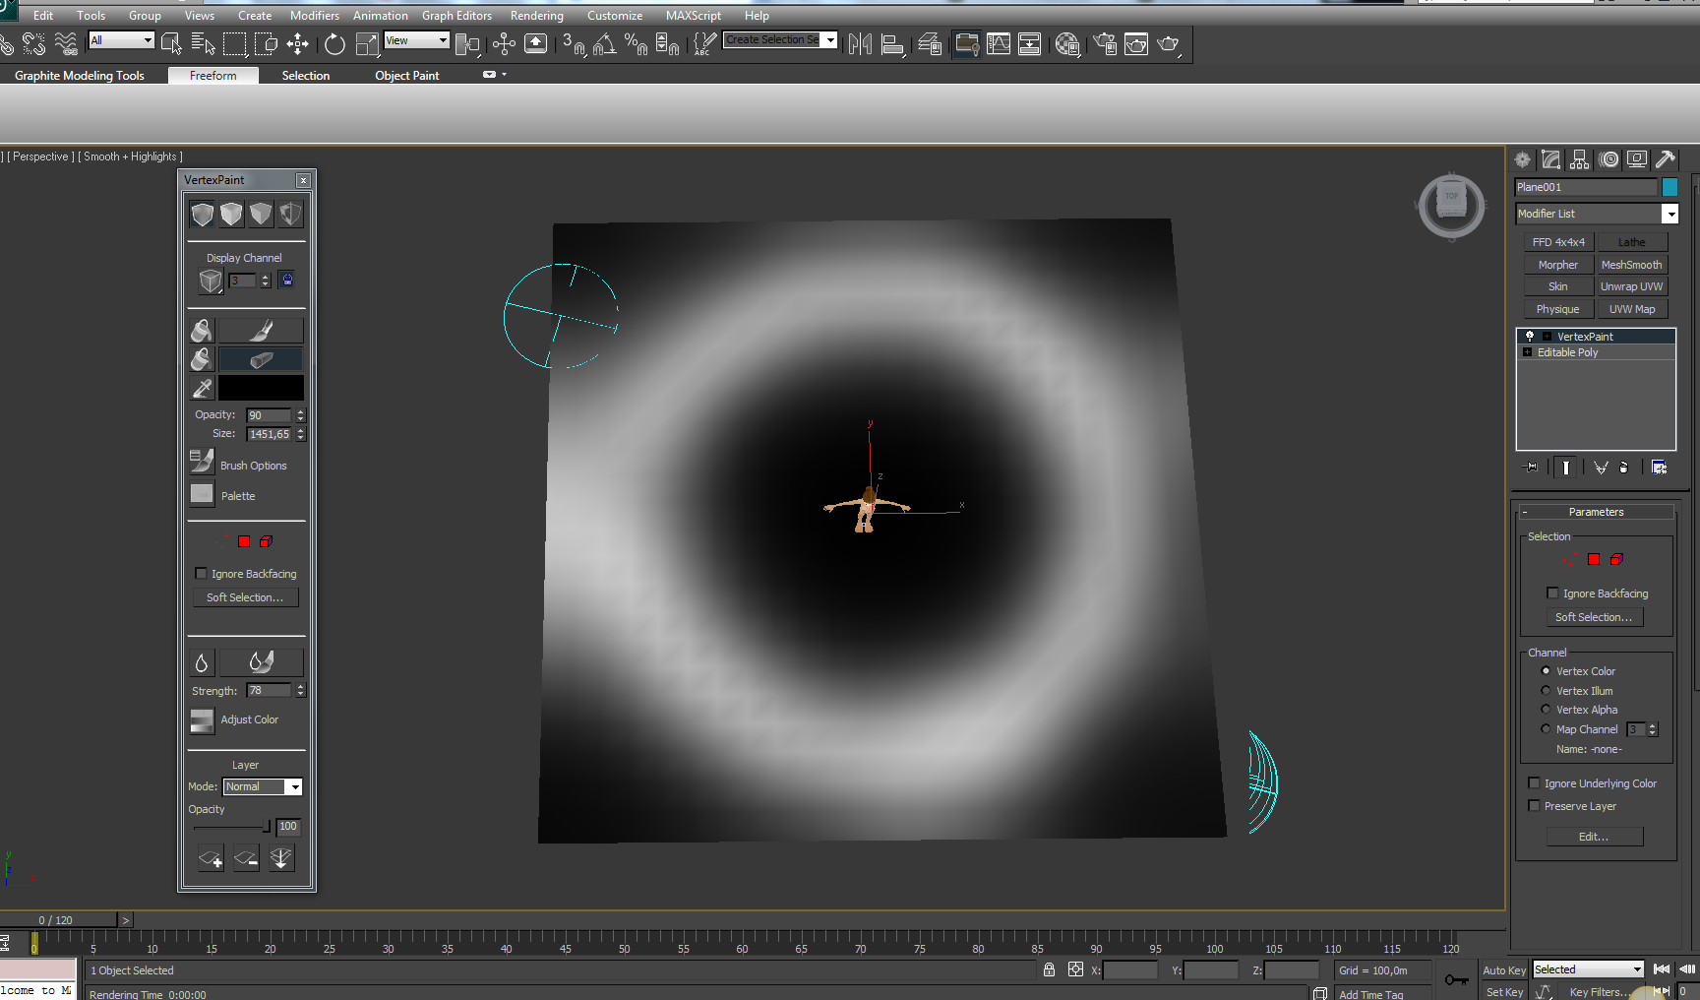1700x1000 pixels.
Task: Open the Animation menu
Action: pos(381,16)
